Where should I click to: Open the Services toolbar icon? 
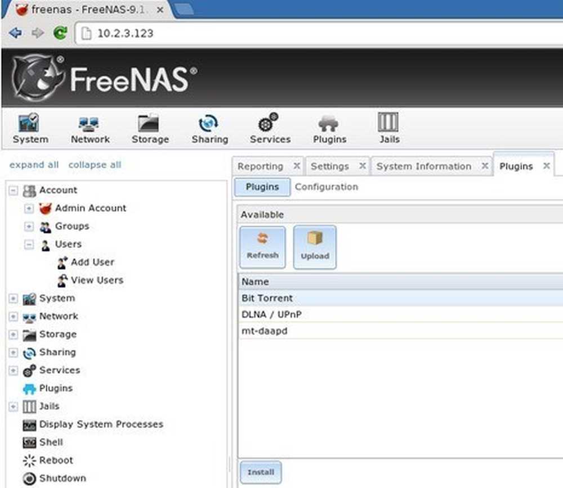(270, 128)
